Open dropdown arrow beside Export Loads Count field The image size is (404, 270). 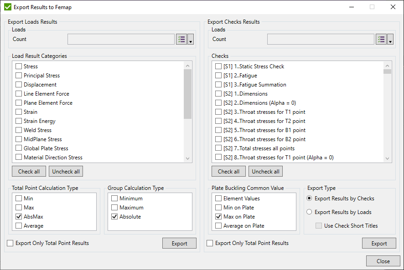click(x=191, y=40)
